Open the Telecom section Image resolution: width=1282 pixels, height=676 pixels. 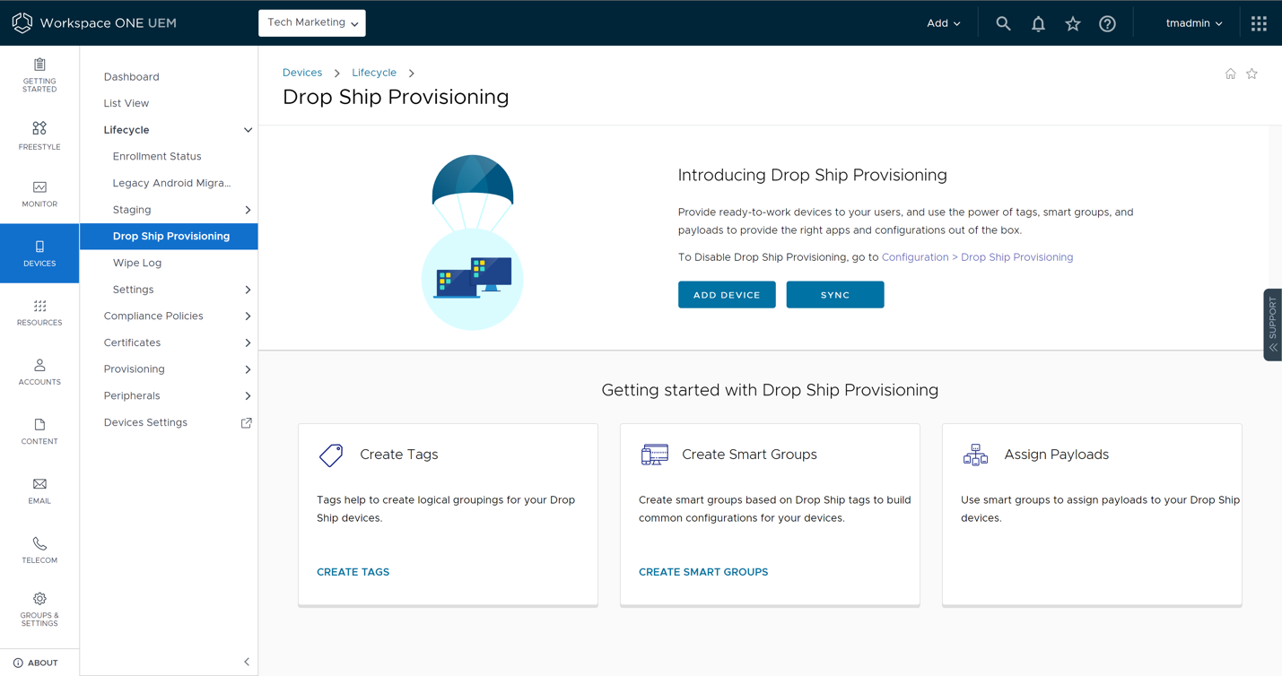(39, 550)
